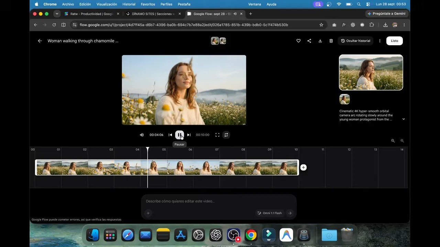The image size is (440, 247).
Task: Mark the video as favorite with the heart
Action: tap(298, 41)
